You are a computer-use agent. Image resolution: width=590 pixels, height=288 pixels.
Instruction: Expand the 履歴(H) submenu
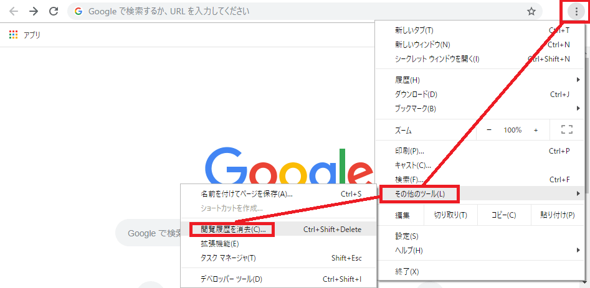click(x=479, y=80)
